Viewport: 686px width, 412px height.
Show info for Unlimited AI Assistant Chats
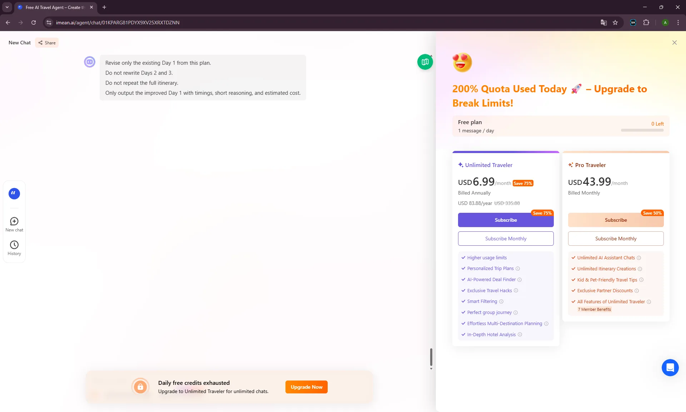click(x=639, y=258)
